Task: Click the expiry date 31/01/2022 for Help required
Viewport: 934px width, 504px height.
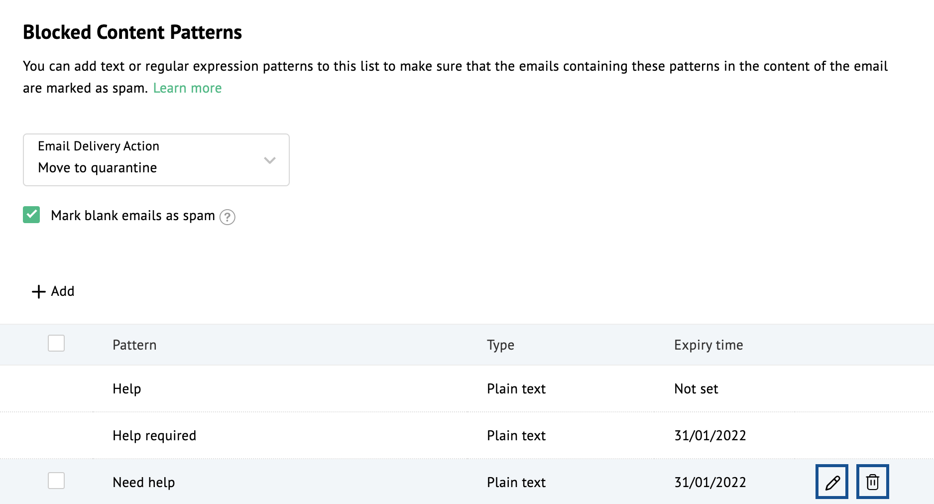Action: coord(709,435)
